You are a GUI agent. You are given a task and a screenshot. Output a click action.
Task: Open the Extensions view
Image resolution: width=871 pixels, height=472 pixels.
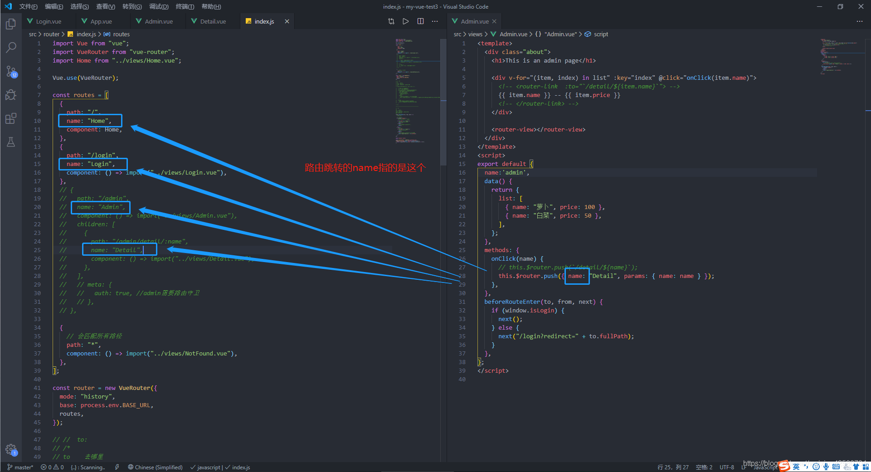coord(11,119)
